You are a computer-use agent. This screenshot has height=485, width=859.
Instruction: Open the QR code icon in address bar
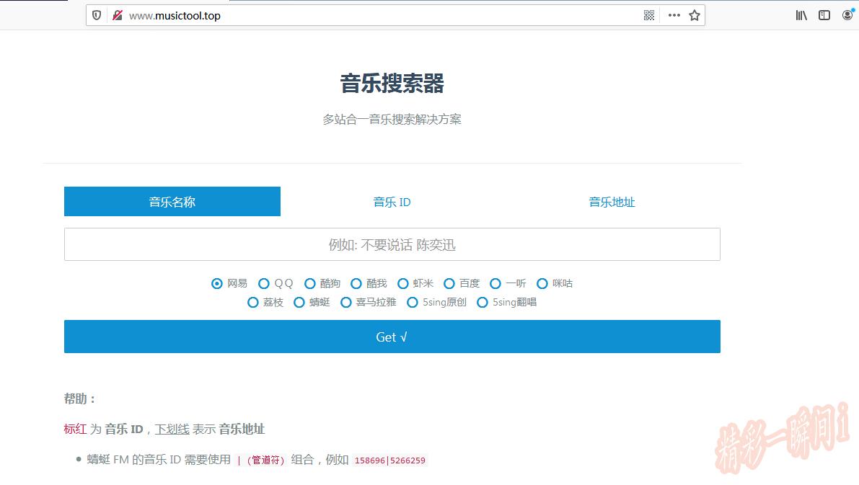tap(649, 15)
